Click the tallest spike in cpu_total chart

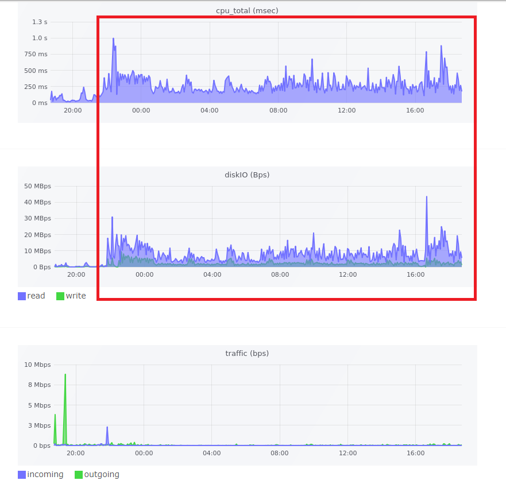[113, 39]
